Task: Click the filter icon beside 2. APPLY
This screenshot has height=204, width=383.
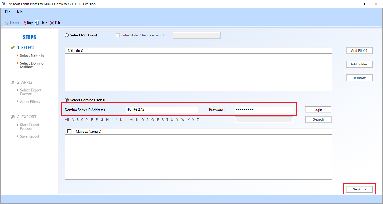Action: (12, 82)
